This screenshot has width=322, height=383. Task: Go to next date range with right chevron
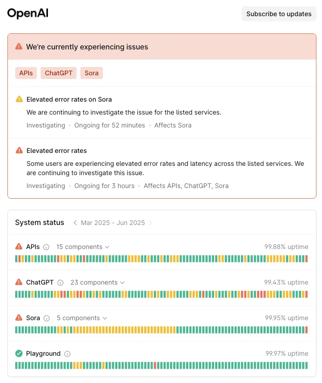[150, 223]
